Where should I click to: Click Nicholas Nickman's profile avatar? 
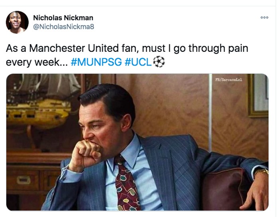pyautogui.click(x=17, y=22)
